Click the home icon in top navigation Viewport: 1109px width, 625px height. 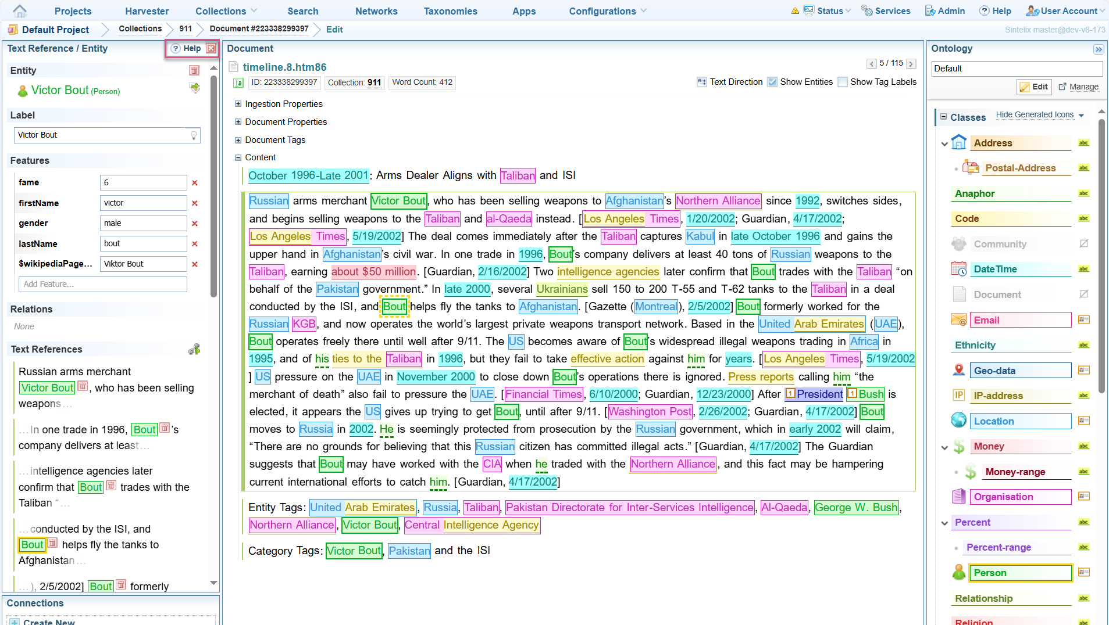coord(20,11)
